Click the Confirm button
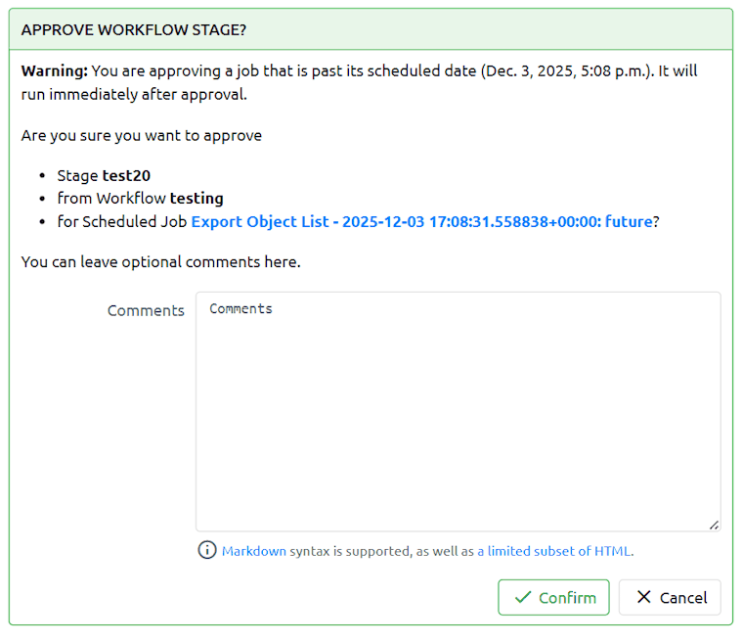 coord(553,597)
